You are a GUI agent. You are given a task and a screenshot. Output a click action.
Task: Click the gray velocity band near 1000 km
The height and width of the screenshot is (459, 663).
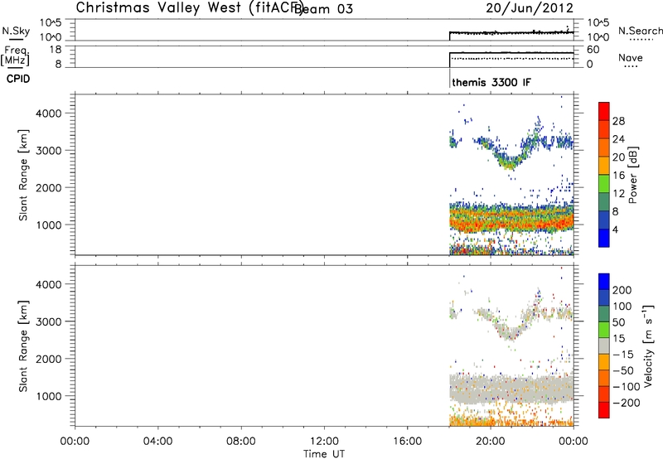click(x=511, y=389)
